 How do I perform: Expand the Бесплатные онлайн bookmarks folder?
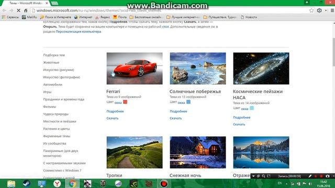tap(146, 17)
